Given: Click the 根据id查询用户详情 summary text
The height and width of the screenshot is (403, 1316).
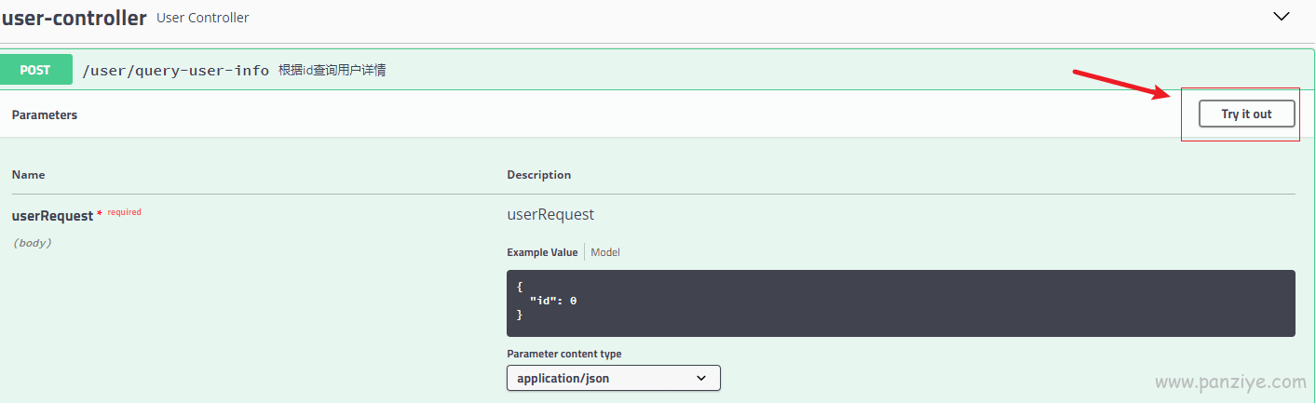Looking at the screenshot, I should coord(332,71).
